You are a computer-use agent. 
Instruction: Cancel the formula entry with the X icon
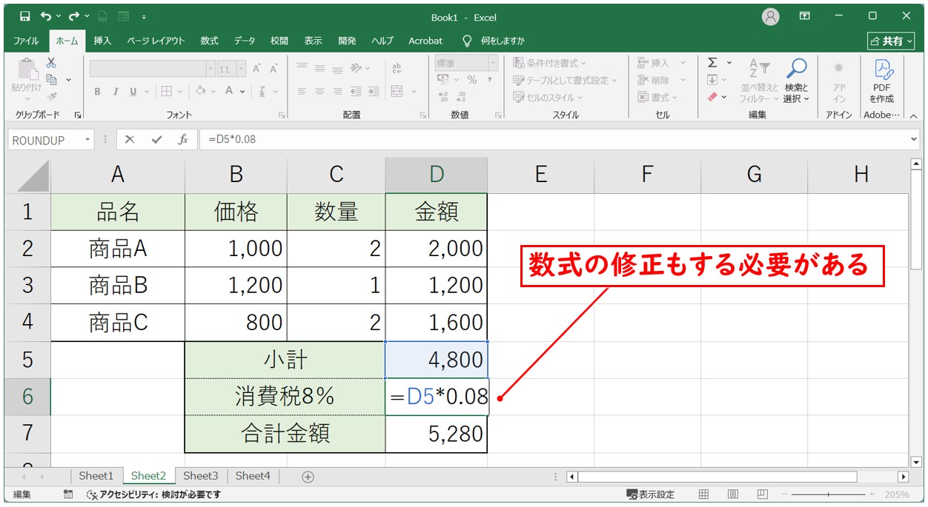tap(130, 139)
